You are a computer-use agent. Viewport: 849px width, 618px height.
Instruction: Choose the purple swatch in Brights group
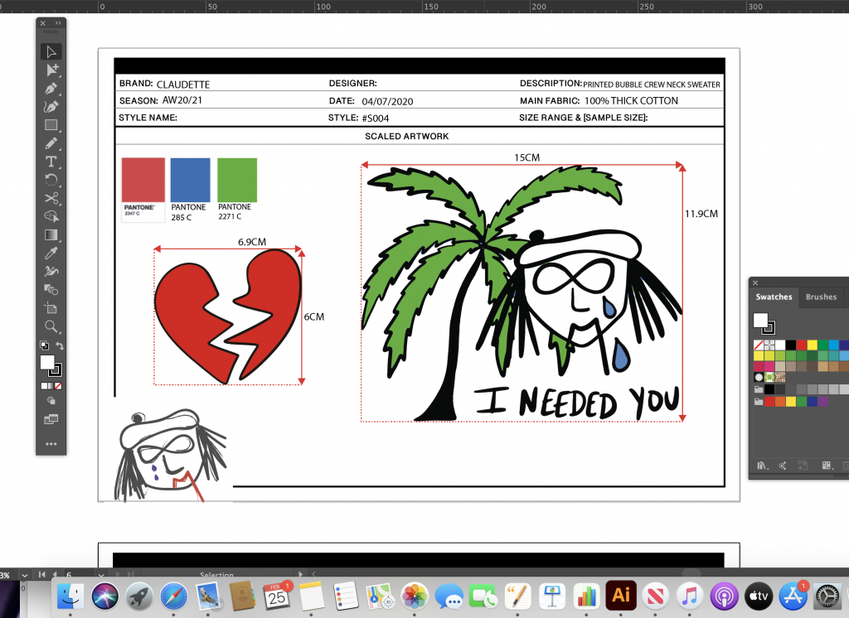pyautogui.click(x=823, y=402)
